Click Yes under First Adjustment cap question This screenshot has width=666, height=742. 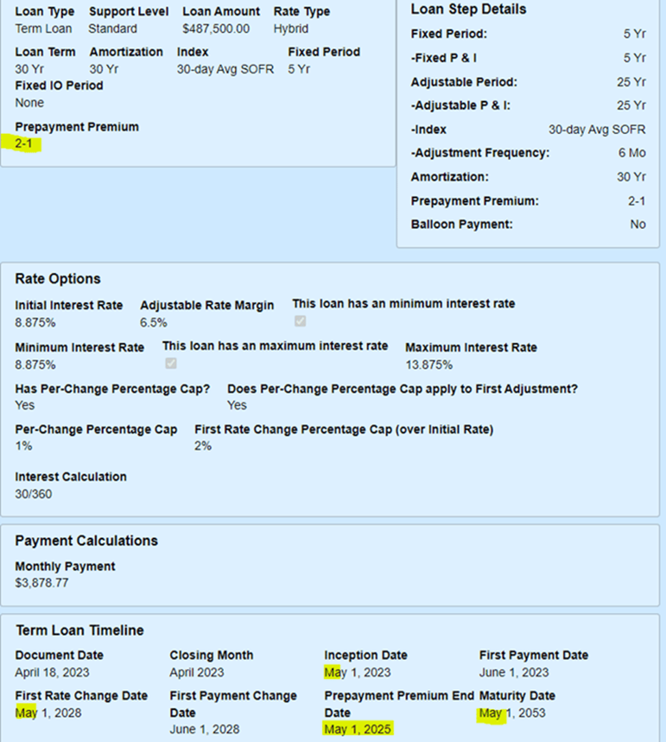[x=237, y=406]
